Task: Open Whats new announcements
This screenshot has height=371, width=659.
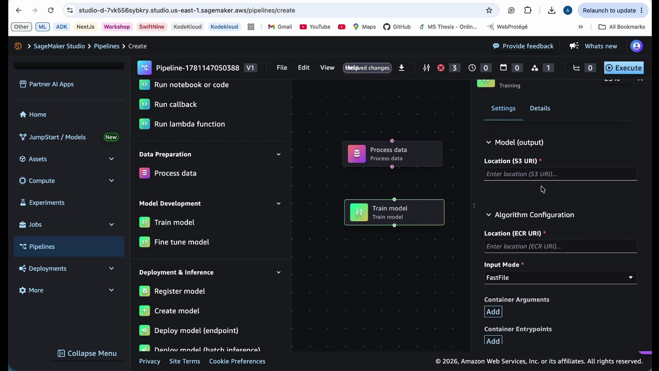Action: [x=593, y=46]
